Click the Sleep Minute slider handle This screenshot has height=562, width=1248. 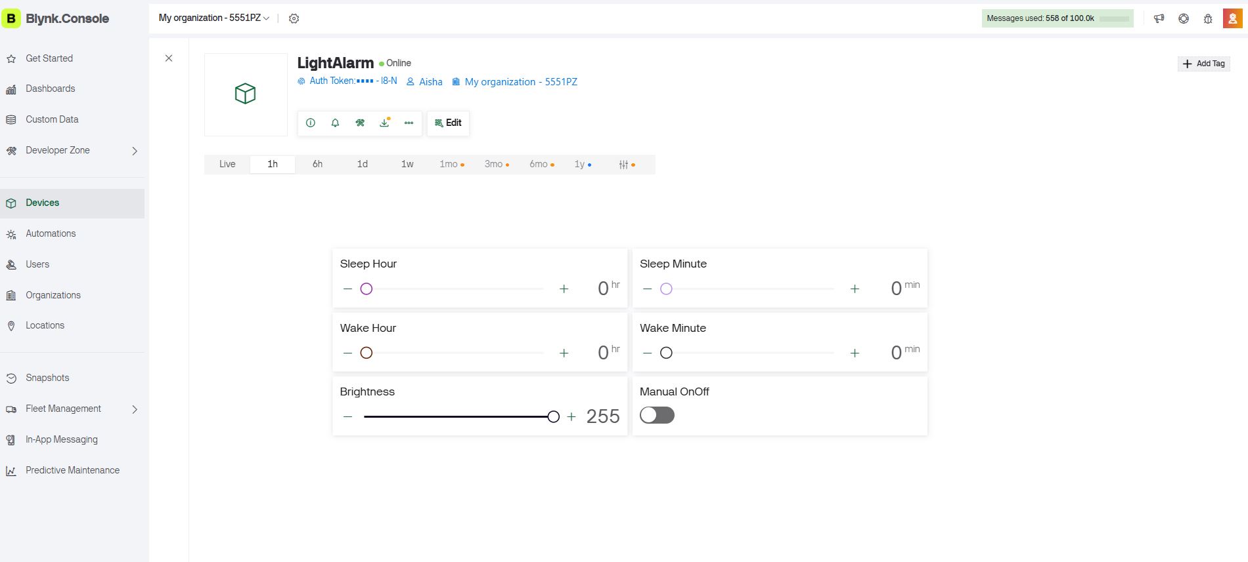(x=666, y=289)
